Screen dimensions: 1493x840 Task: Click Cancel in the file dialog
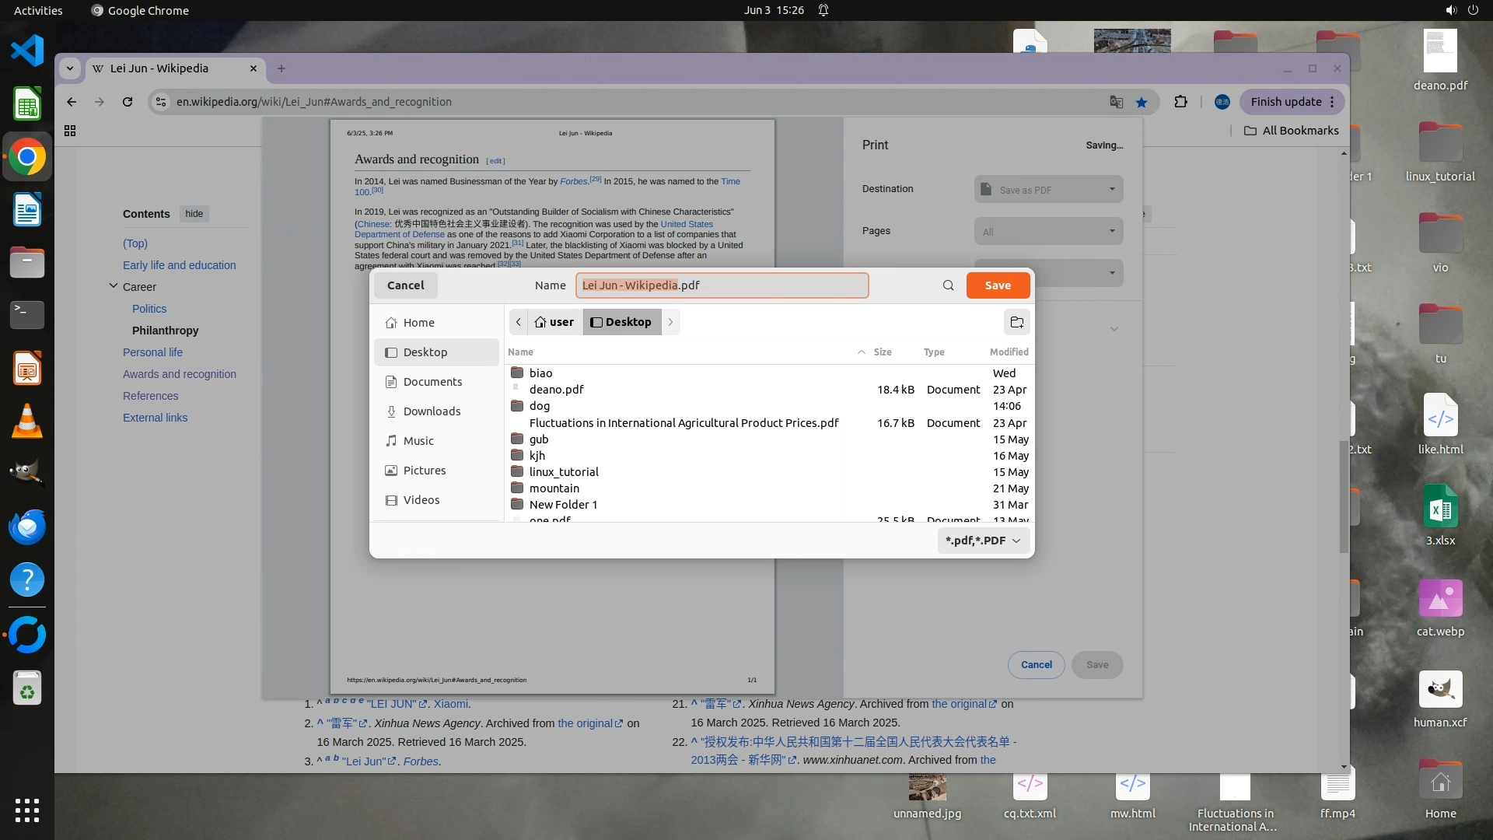click(x=405, y=285)
